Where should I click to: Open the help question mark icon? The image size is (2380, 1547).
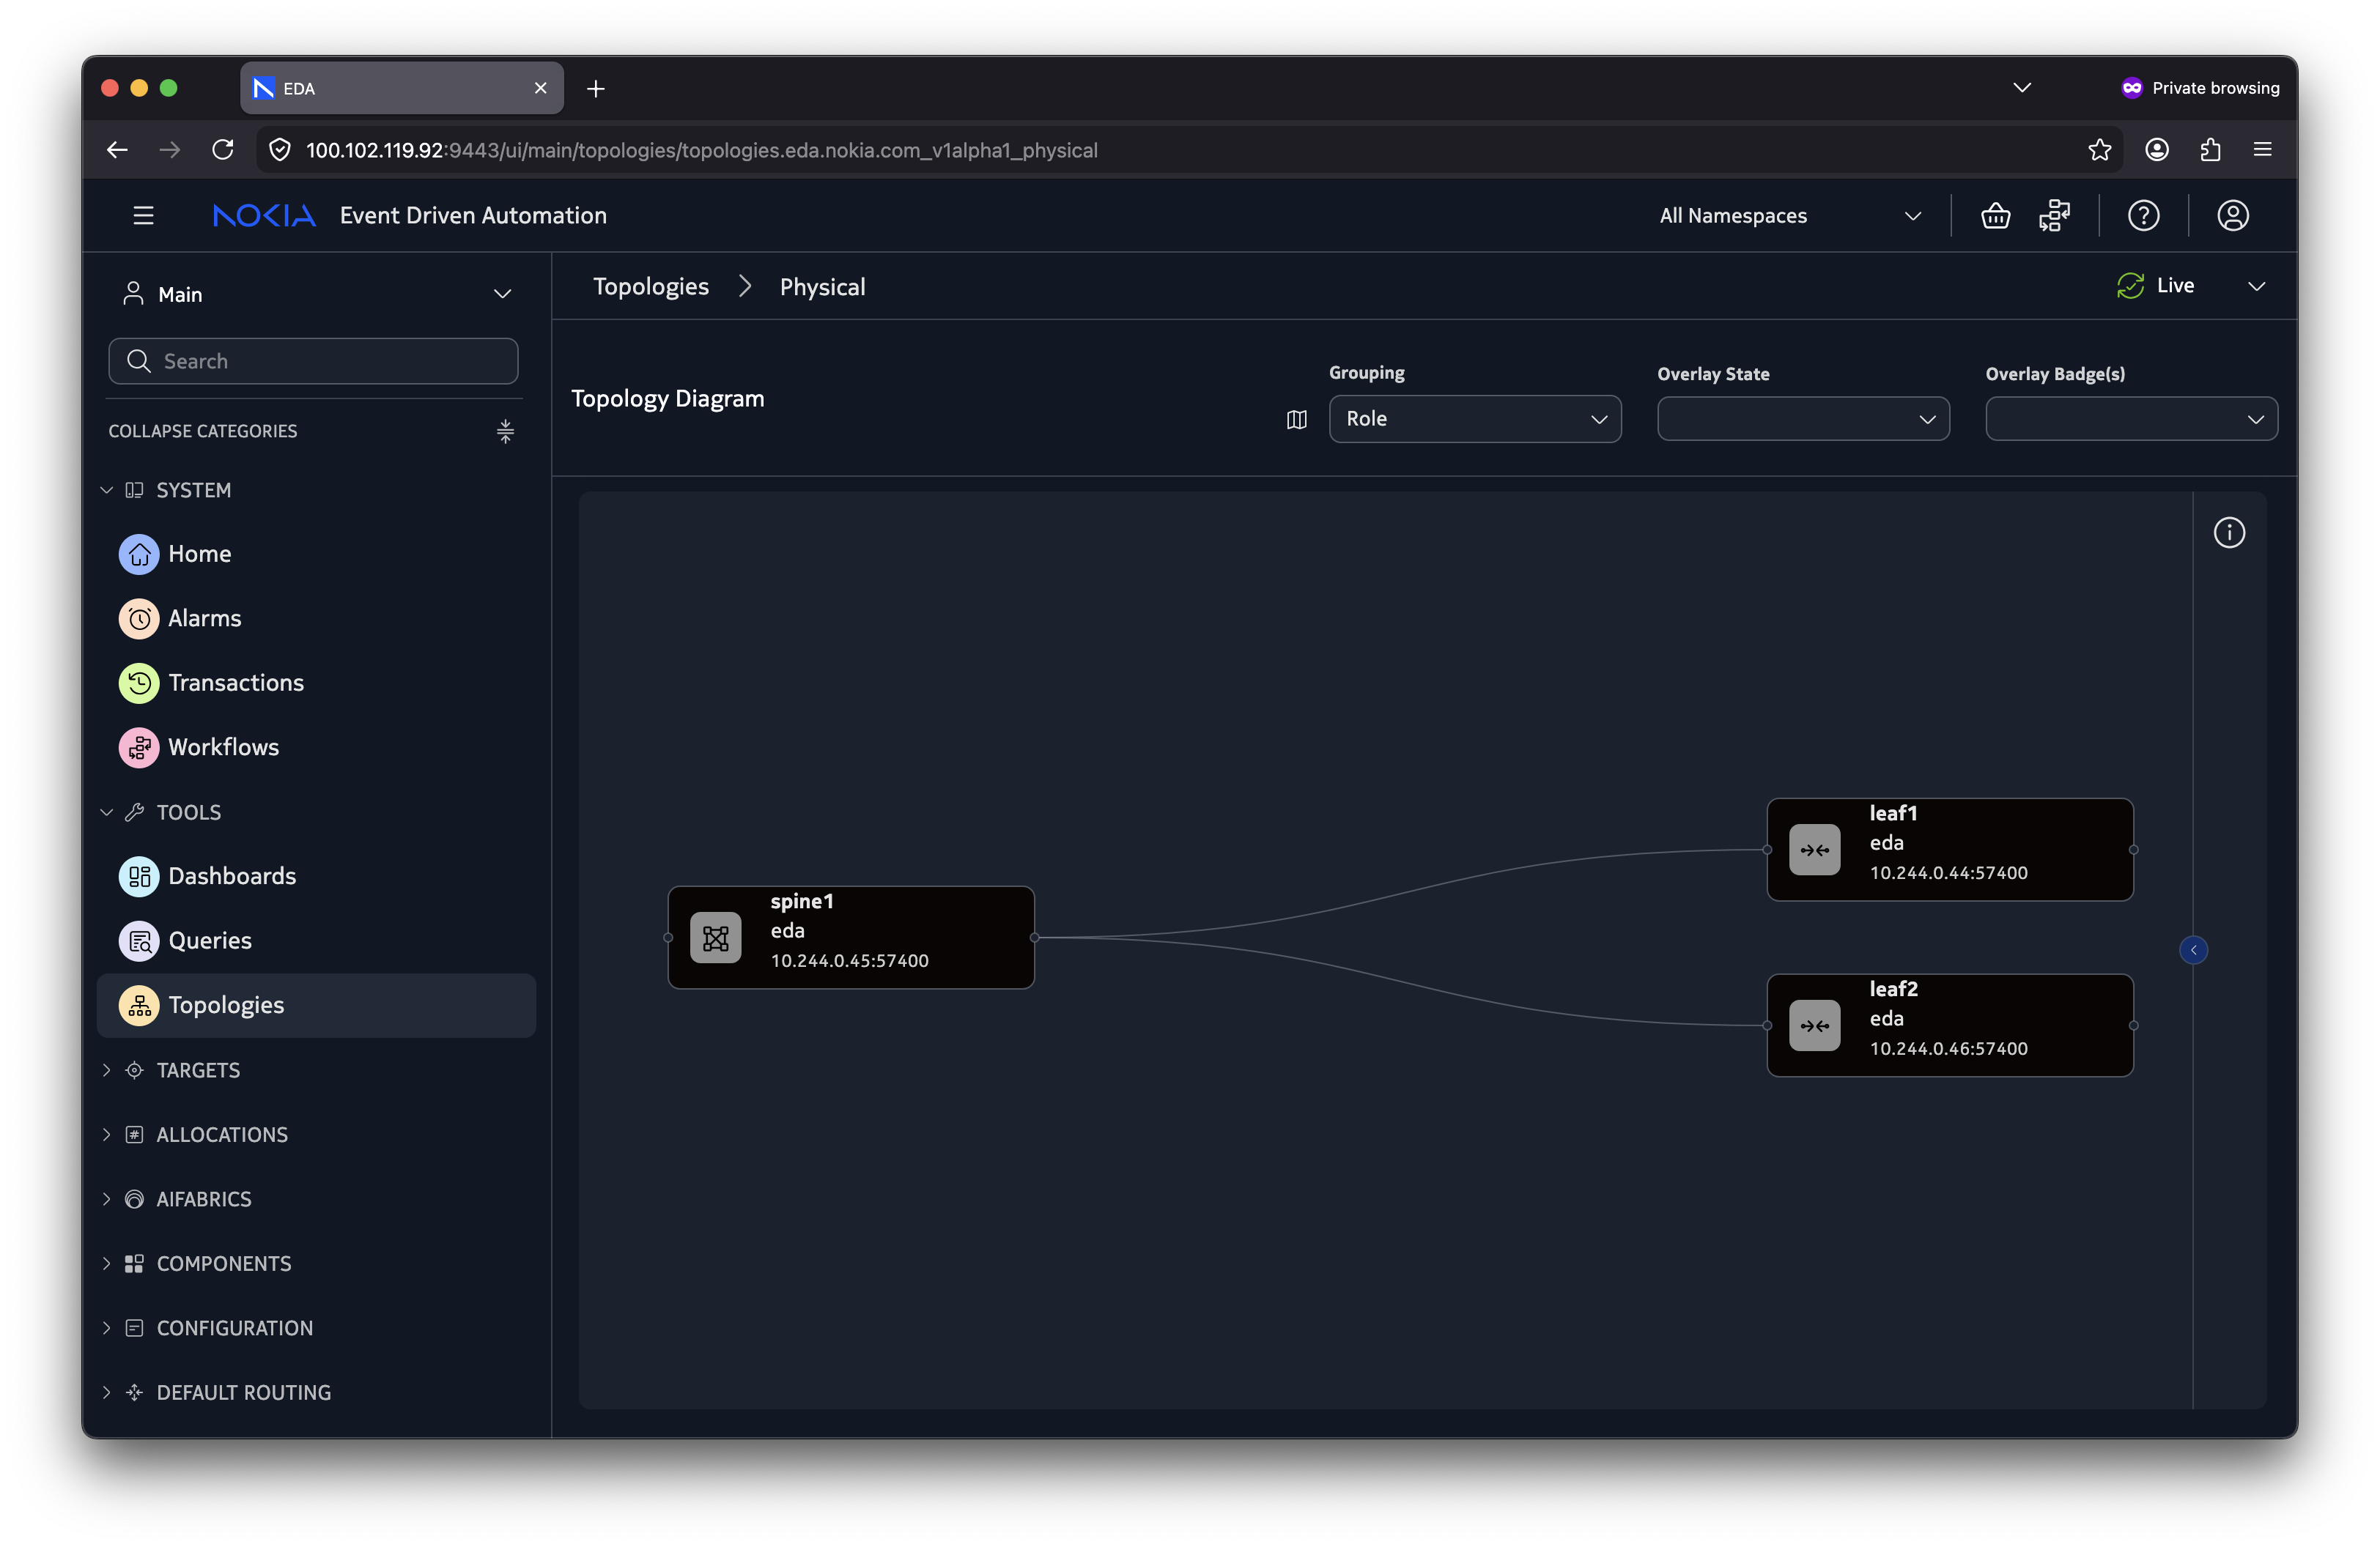click(2143, 216)
